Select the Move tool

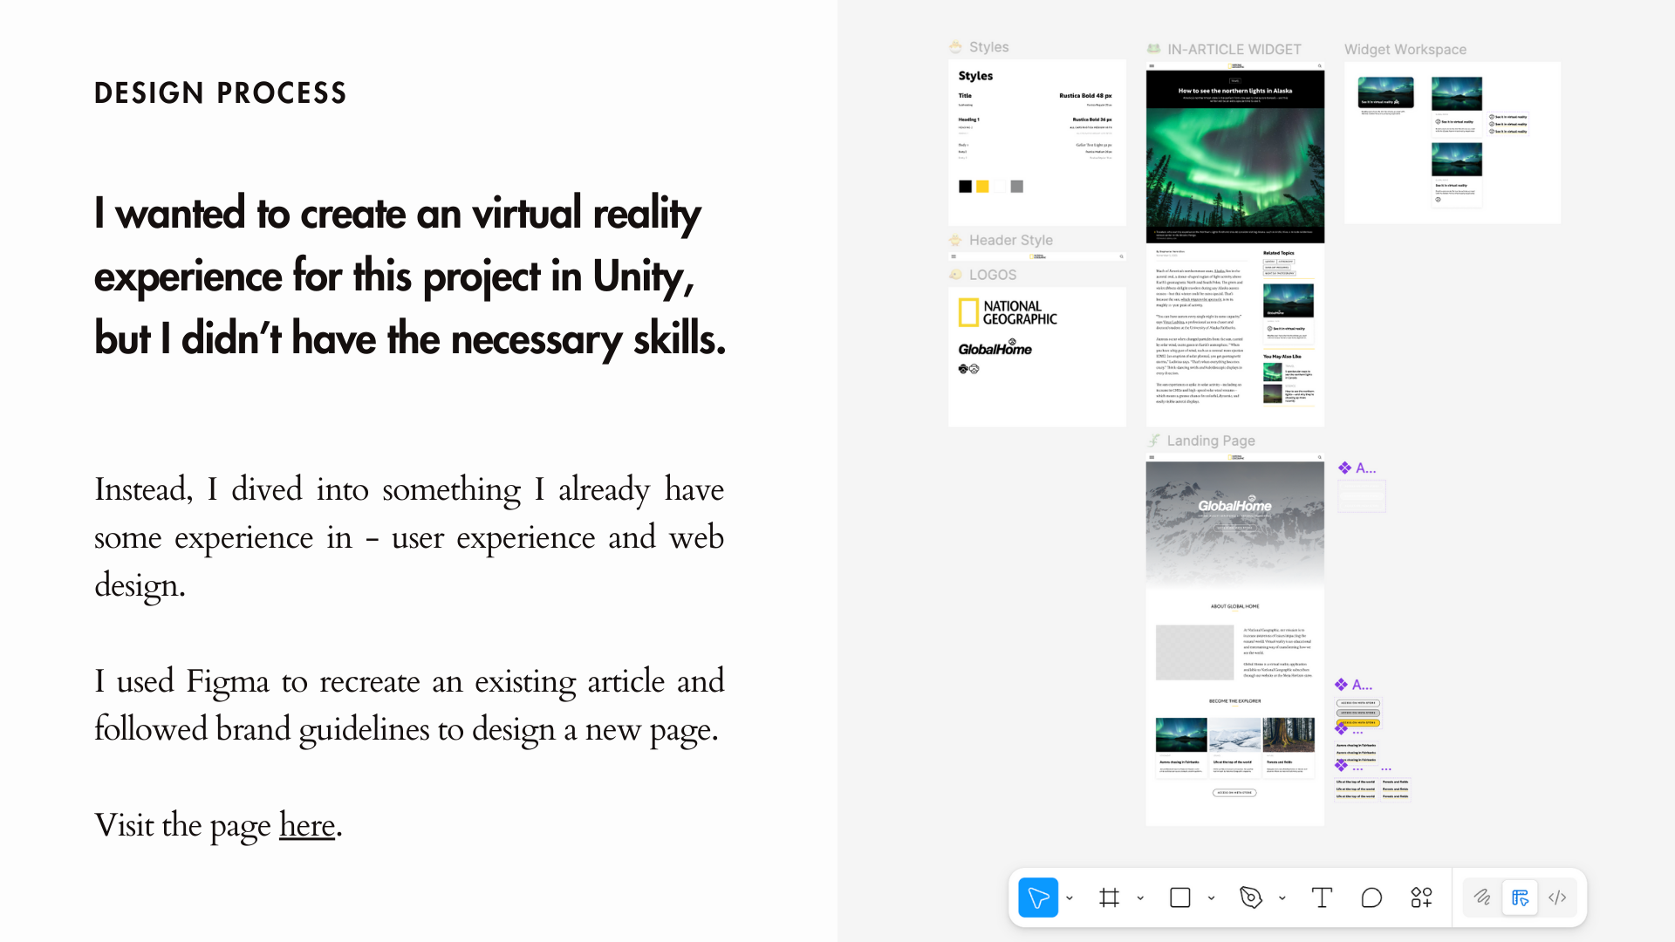[1037, 898]
